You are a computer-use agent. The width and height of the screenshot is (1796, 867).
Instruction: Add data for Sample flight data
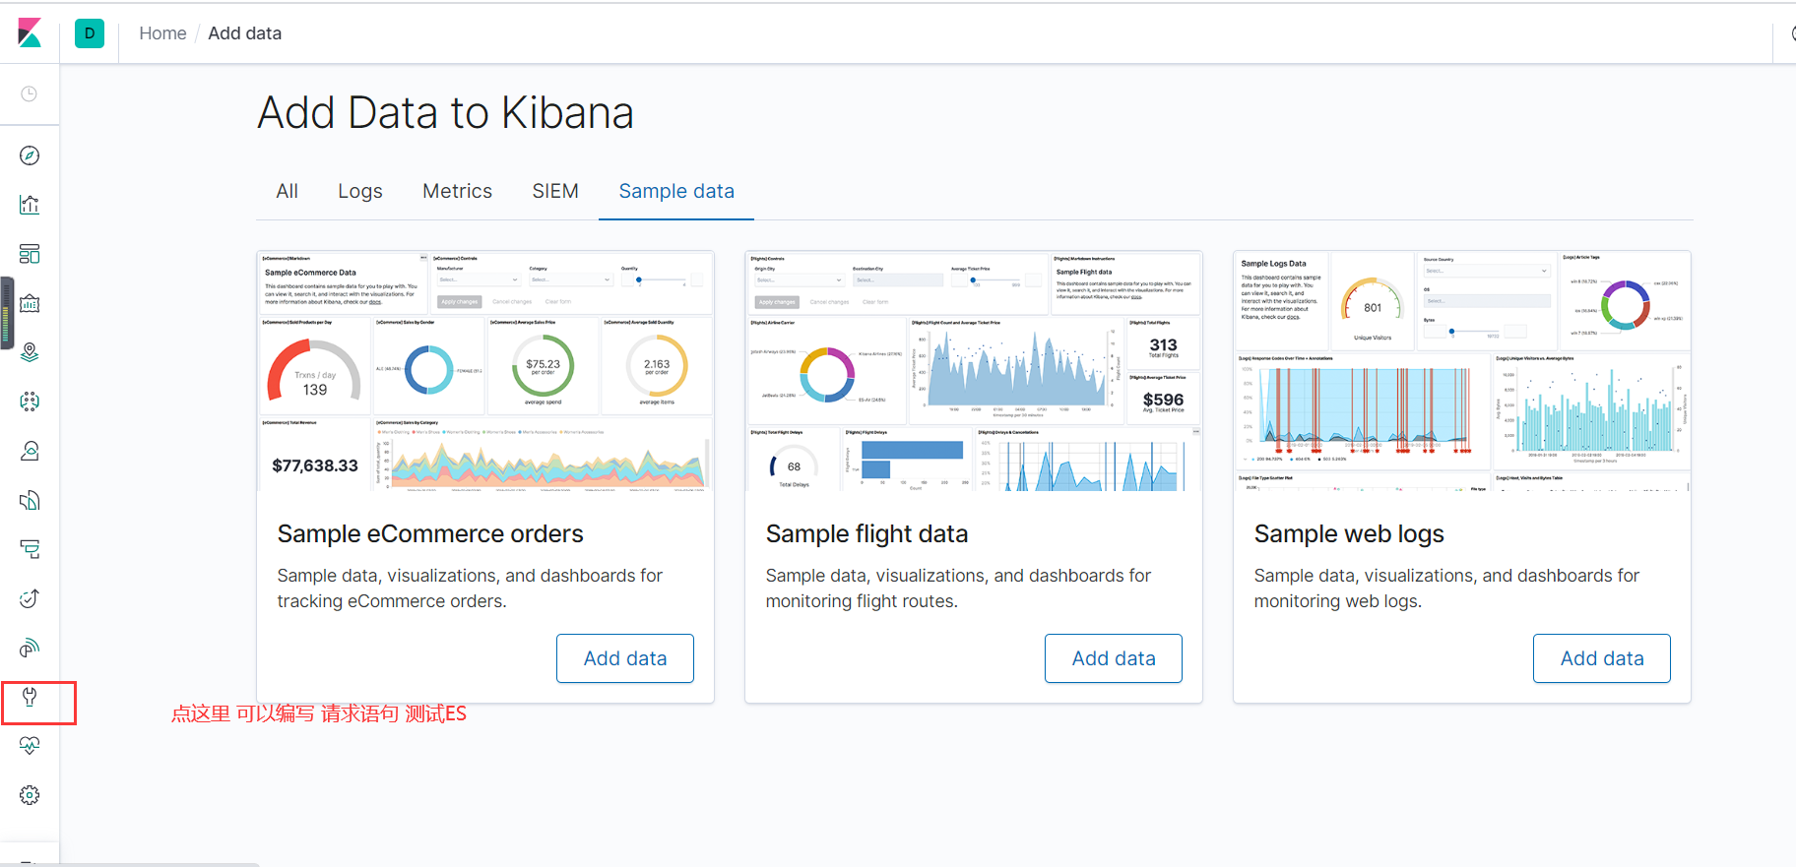click(x=1114, y=658)
